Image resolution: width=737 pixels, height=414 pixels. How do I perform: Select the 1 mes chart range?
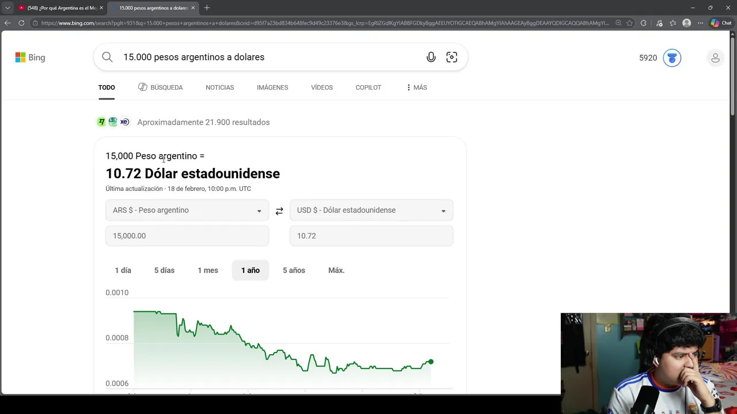pyautogui.click(x=208, y=270)
